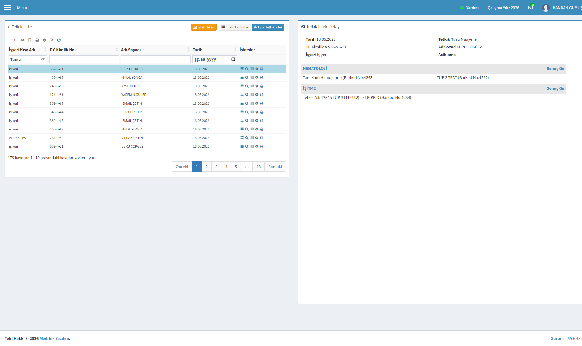
Task: Click Sonuç Gir link for HEMATOLOJİ
Action: [x=556, y=69]
